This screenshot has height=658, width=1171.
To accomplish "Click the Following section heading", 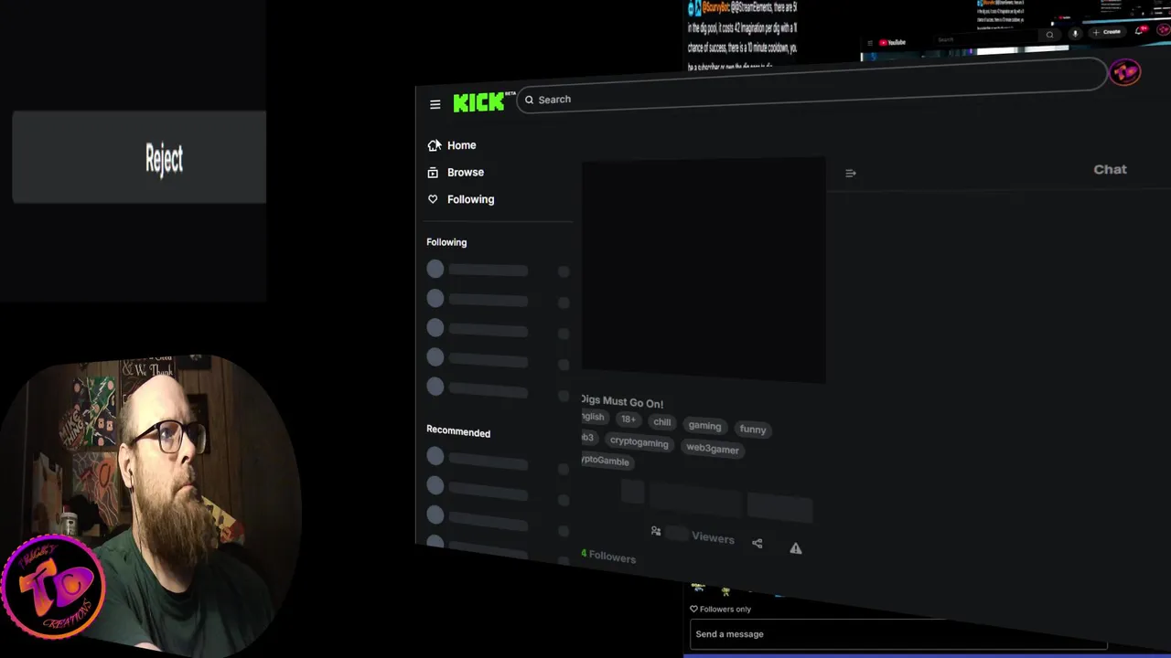I will (446, 242).
